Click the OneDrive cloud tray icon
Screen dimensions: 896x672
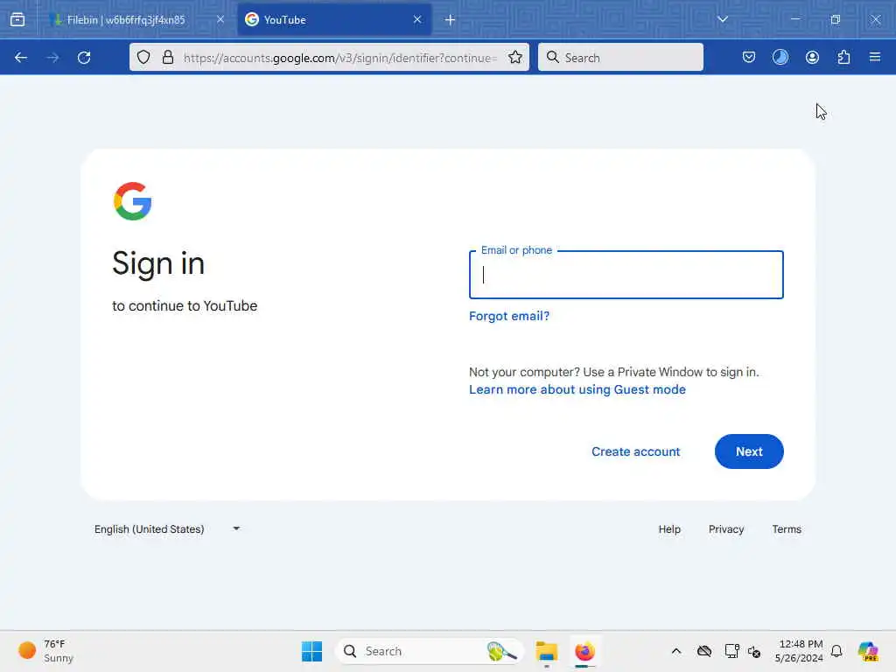(704, 651)
